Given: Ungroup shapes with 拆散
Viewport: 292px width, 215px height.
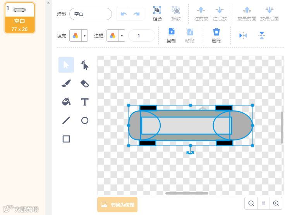Looking at the screenshot, I should [176, 14].
